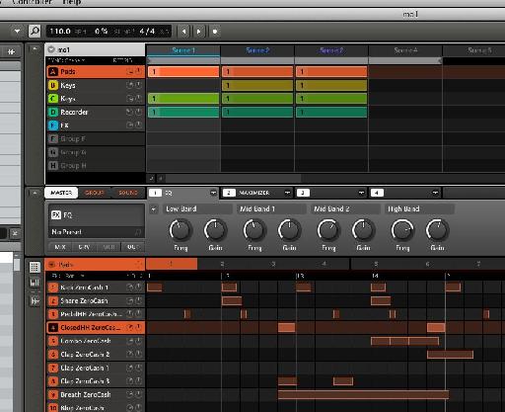Viewport: 505px width, 412px height.
Task: Open preset search next to No Preset
Action: pyautogui.click(x=138, y=232)
